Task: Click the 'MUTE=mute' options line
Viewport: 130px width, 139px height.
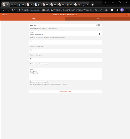Action: click(x=34, y=73)
